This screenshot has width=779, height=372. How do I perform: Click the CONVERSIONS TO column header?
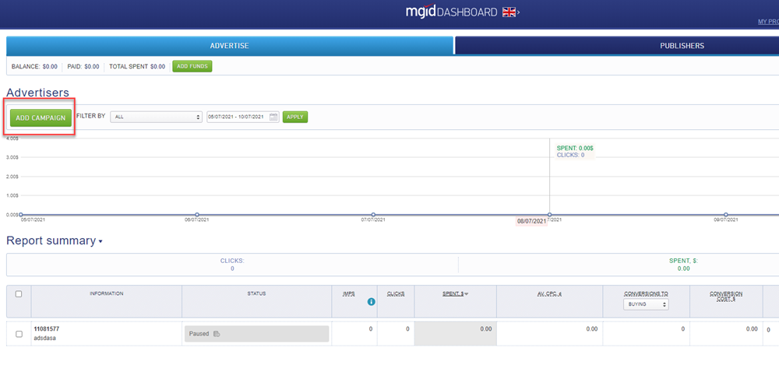point(647,293)
